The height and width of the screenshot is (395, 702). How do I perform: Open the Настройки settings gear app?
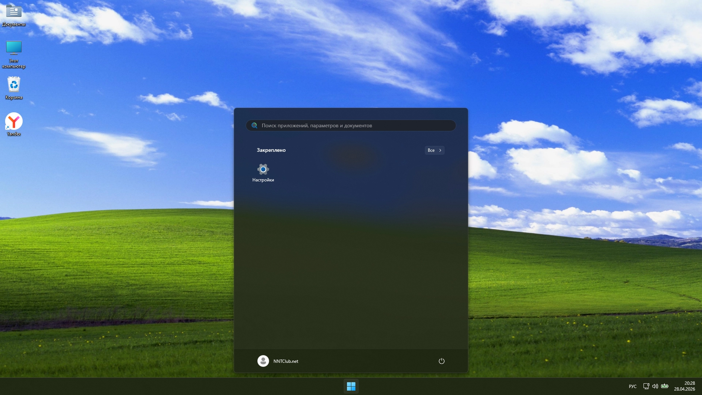coord(263,170)
